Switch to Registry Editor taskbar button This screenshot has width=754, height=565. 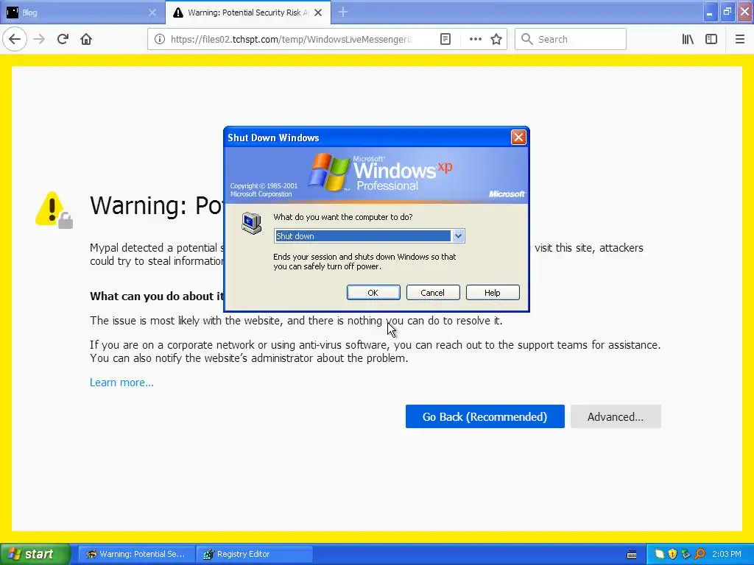255,554
